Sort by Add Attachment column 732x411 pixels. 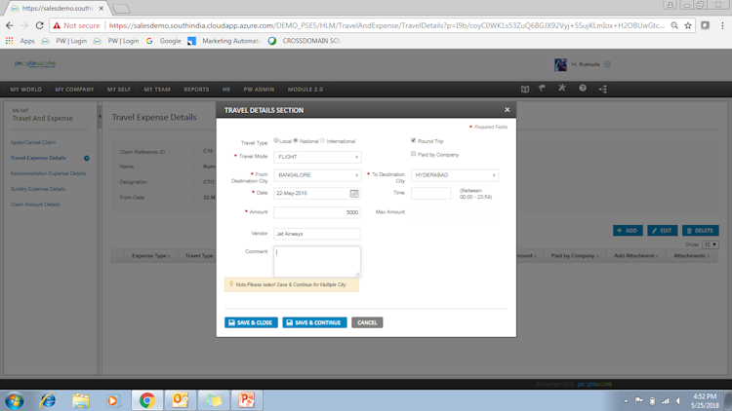[635, 256]
